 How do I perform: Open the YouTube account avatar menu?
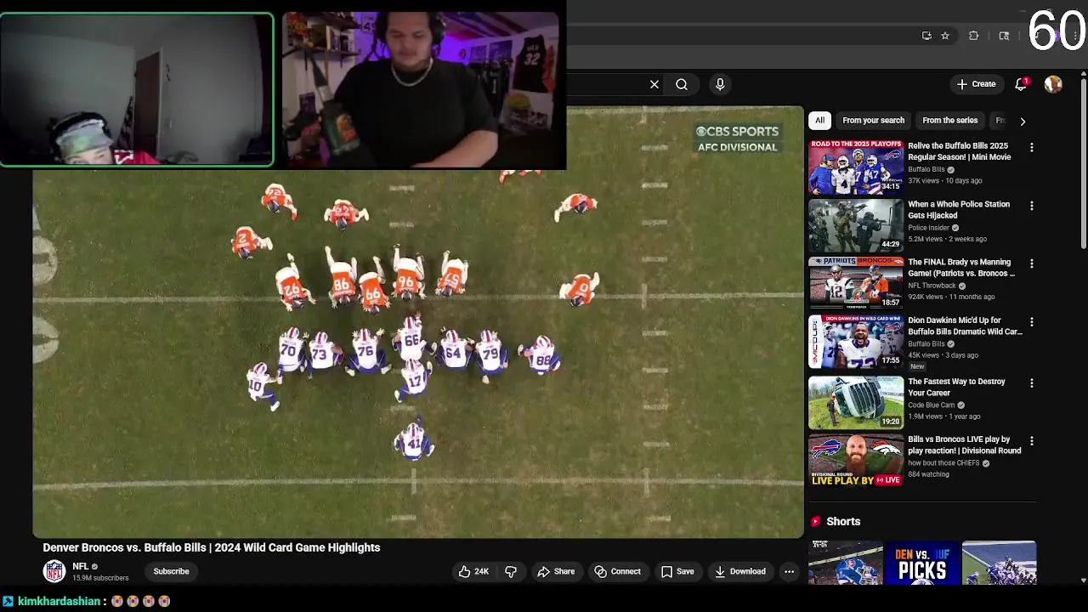1053,84
